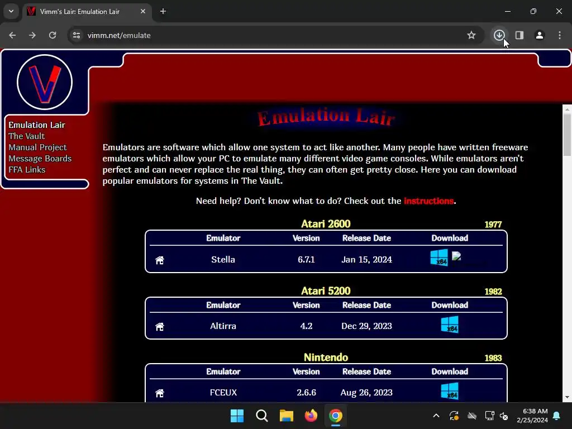The width and height of the screenshot is (572, 429).
Task: Go forward in browser history
Action: tap(32, 35)
